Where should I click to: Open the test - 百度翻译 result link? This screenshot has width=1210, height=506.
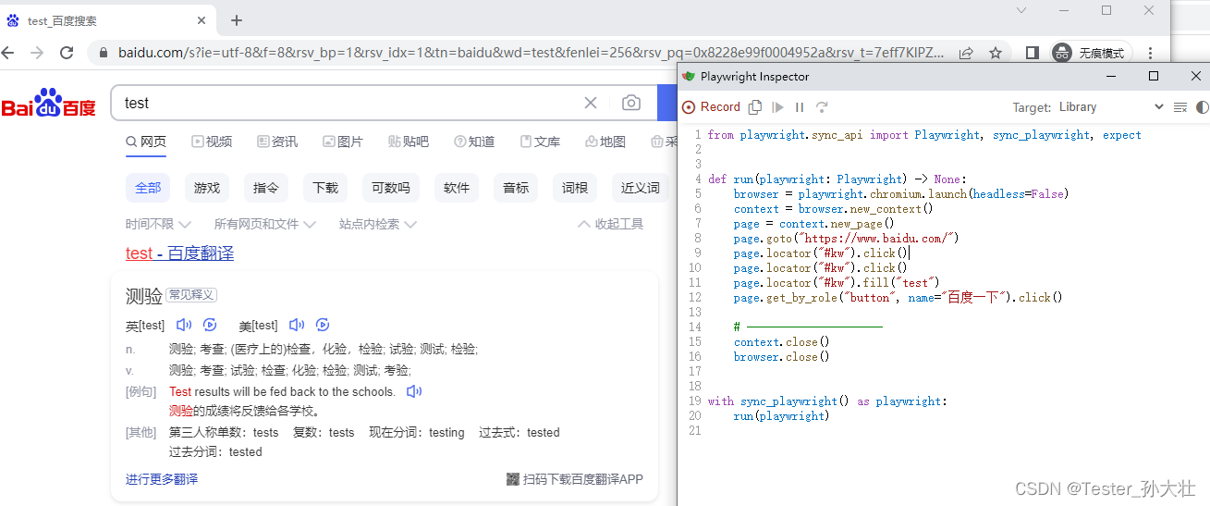(179, 253)
